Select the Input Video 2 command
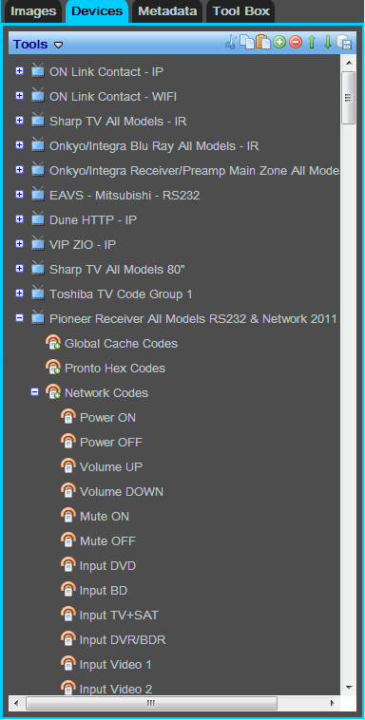This screenshot has width=365, height=720. pos(116,690)
